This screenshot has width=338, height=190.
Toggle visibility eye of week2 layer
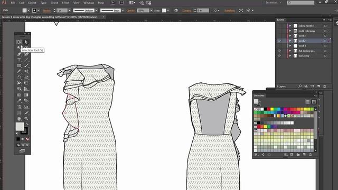(279, 41)
